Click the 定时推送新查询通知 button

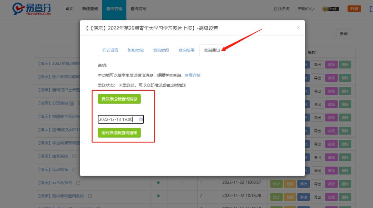[119, 132]
